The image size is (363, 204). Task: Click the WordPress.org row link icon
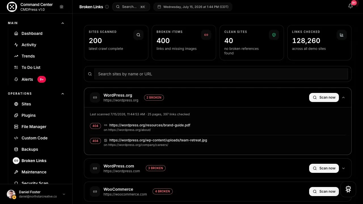[x=95, y=97]
